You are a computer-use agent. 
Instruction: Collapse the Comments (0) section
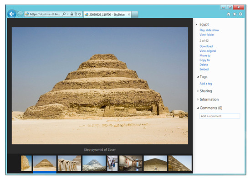pos(198,108)
